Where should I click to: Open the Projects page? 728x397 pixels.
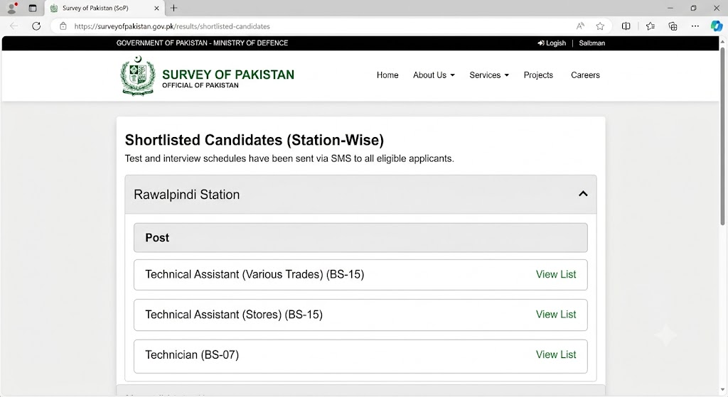[538, 75]
